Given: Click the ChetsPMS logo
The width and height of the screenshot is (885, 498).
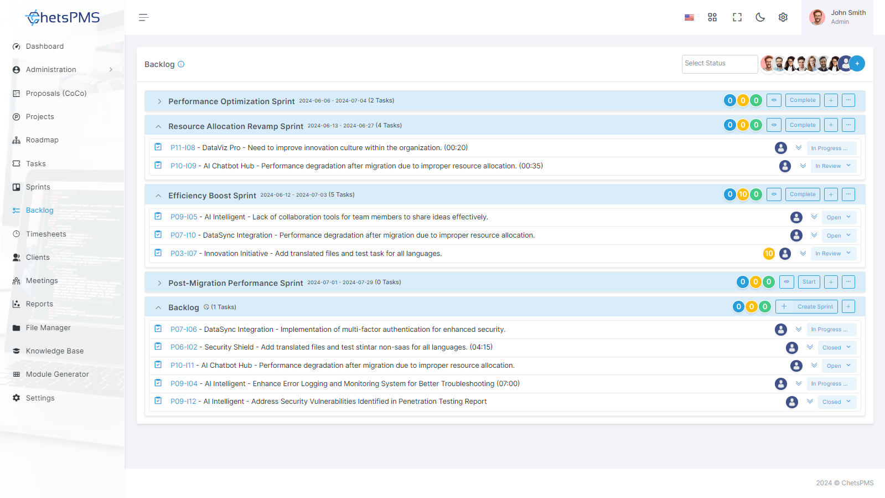Looking at the screenshot, I should point(63,18).
